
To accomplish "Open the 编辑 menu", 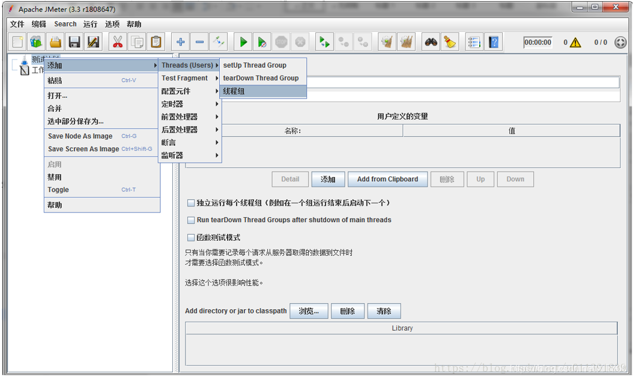I will 39,24.
